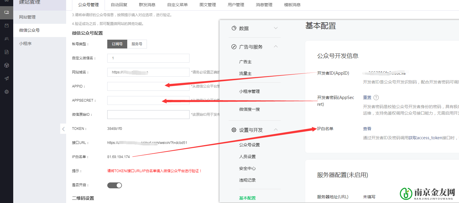Viewport: 459px width, 203px height.
Task: Toggle the 是否开启 switch
Action: pyautogui.click(x=114, y=185)
